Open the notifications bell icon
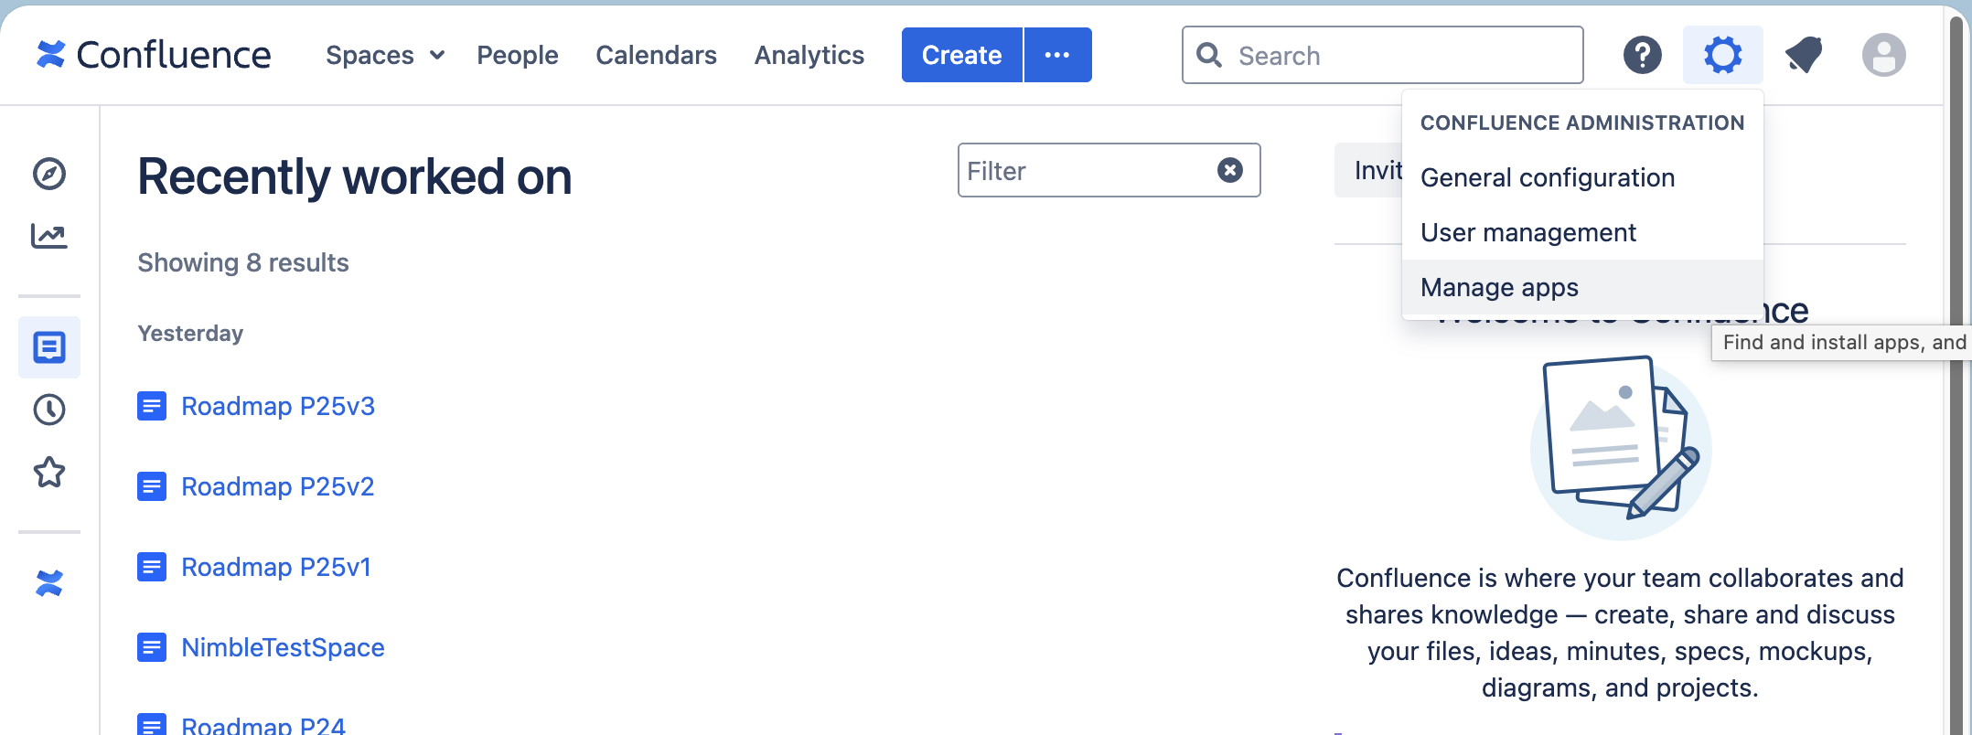 point(1803,55)
